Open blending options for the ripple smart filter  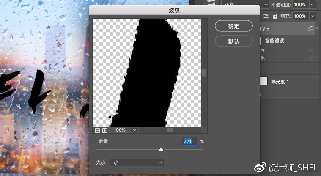coord(312,50)
